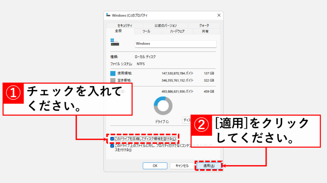
Task: Click the OK button
Action: tap(155, 166)
